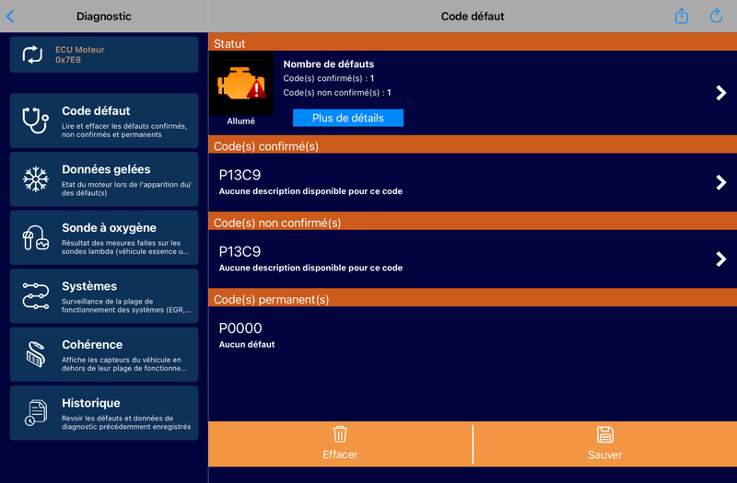
Task: Open the Données gelées menu entry
Action: click(x=104, y=179)
